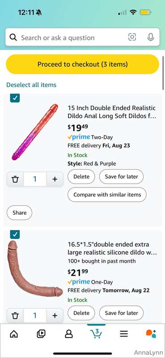Tap the microphone voice search icon
Image resolution: width=165 pixels, height=358 pixels.
[x=150, y=37]
